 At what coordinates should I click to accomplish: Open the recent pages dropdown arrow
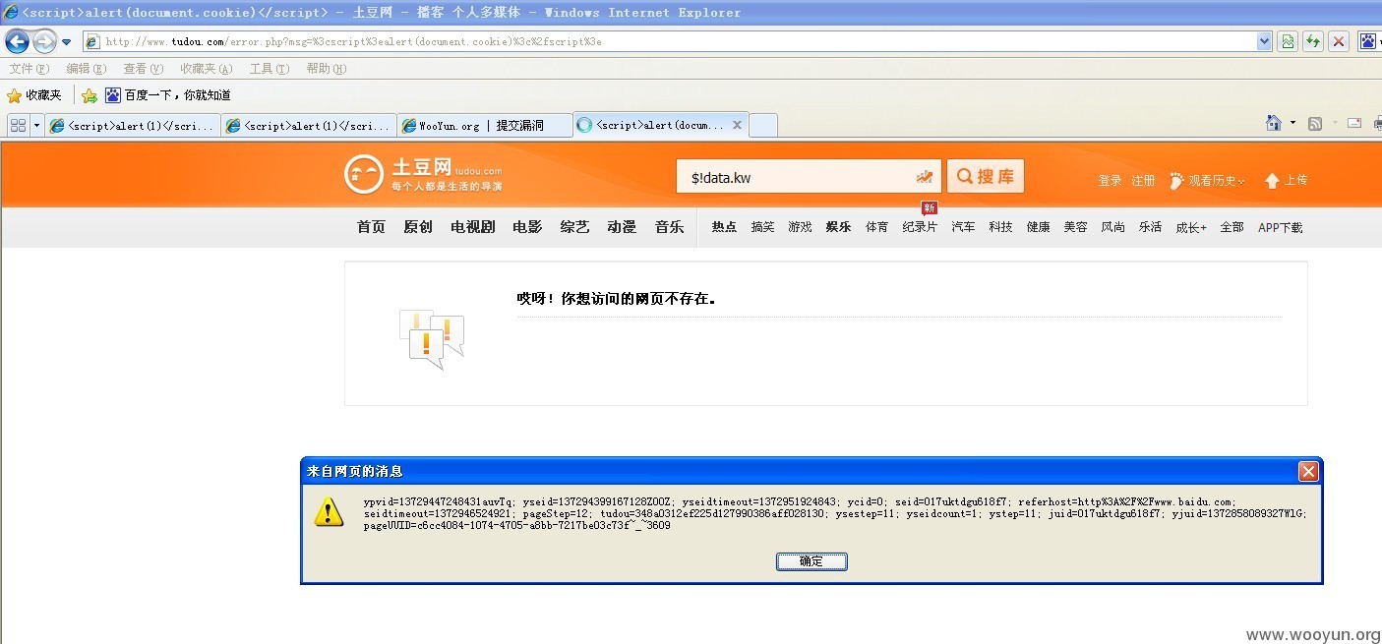[x=67, y=42]
